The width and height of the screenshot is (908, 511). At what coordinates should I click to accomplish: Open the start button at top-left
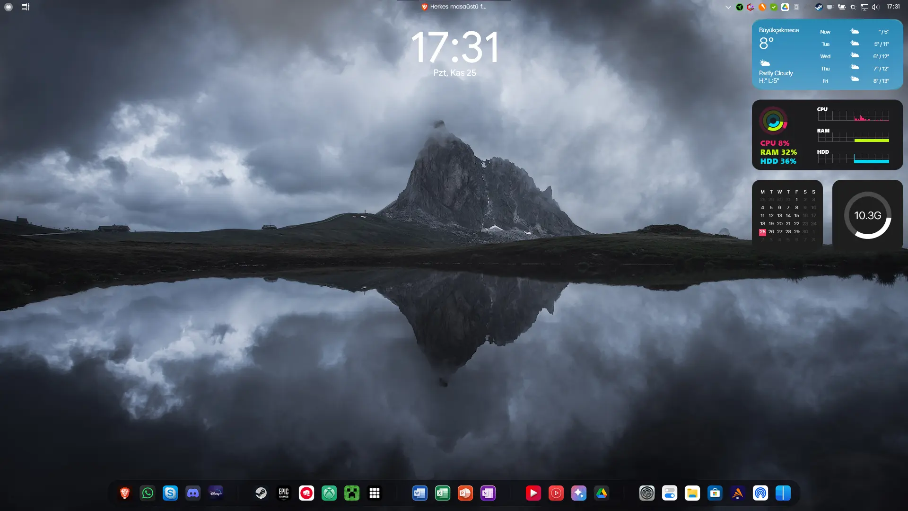coord(9,7)
